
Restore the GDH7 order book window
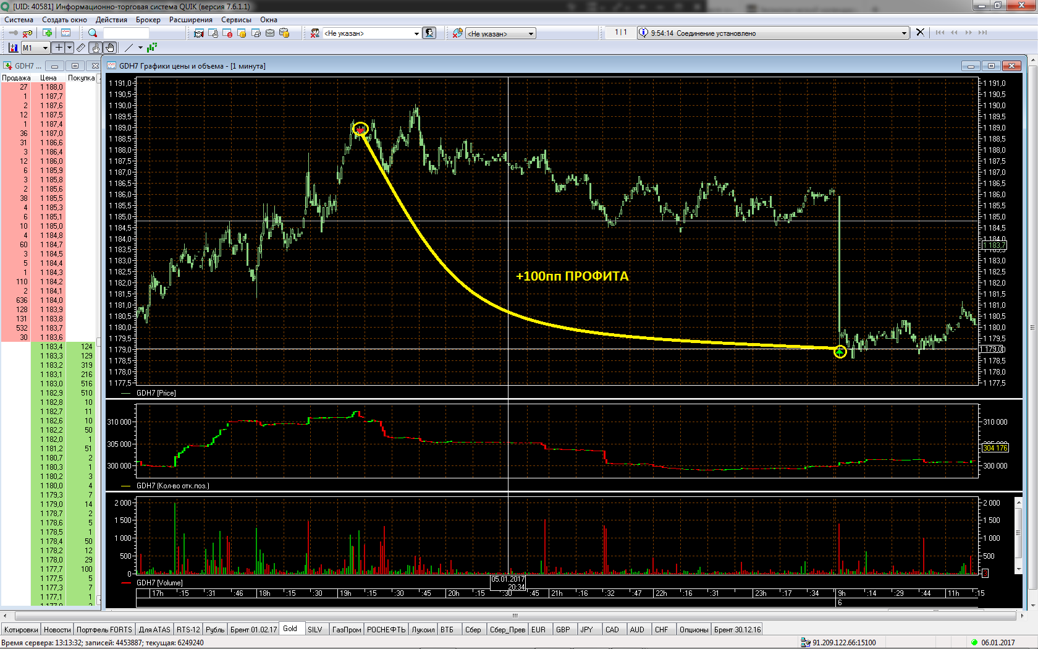[75, 66]
